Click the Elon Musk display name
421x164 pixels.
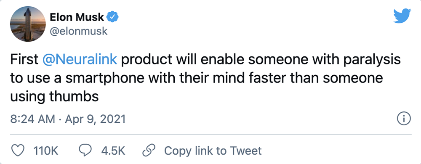[x=77, y=17]
